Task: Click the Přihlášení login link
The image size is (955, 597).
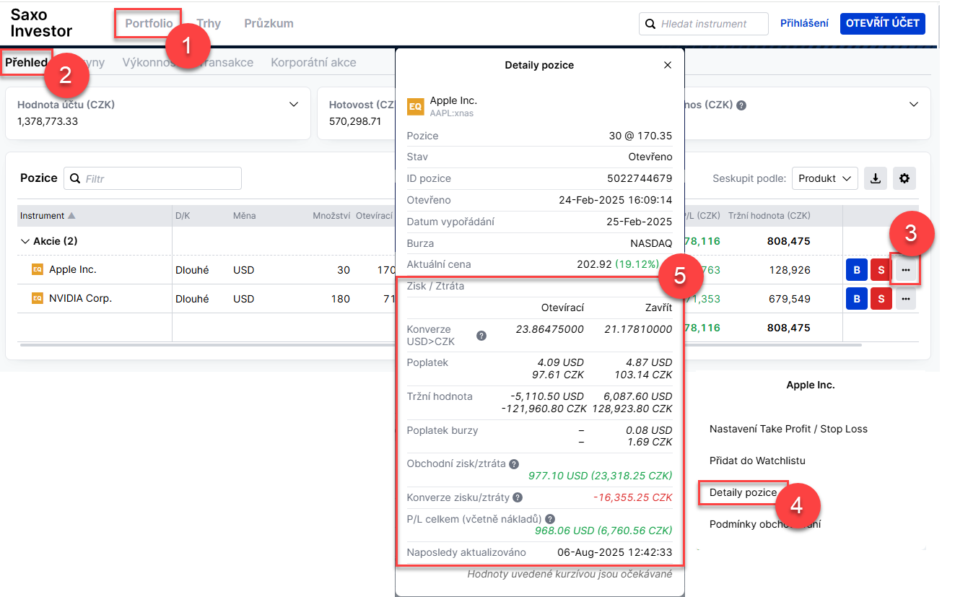Action: point(804,23)
